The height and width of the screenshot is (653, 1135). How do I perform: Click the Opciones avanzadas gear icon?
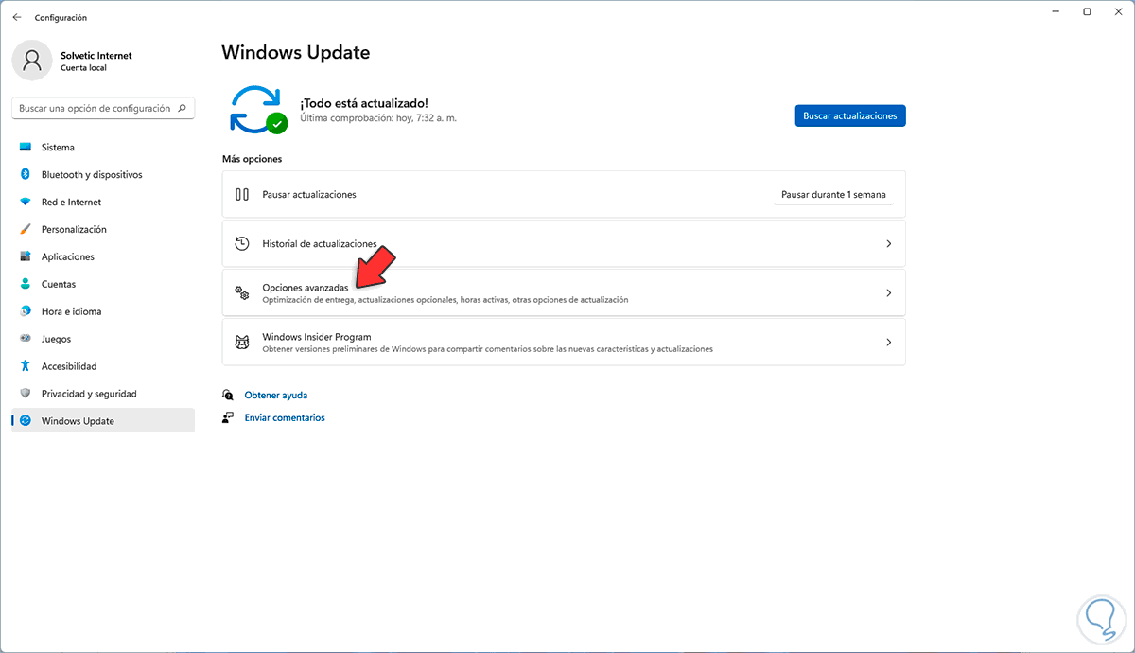242,292
